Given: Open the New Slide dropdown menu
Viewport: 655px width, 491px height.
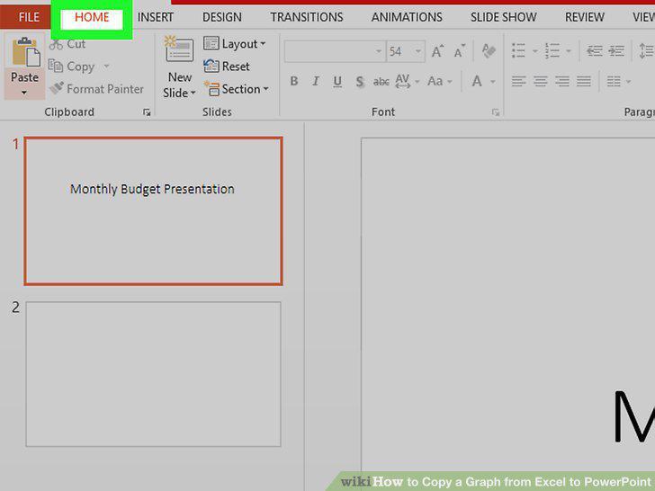Looking at the screenshot, I should tap(180, 85).
